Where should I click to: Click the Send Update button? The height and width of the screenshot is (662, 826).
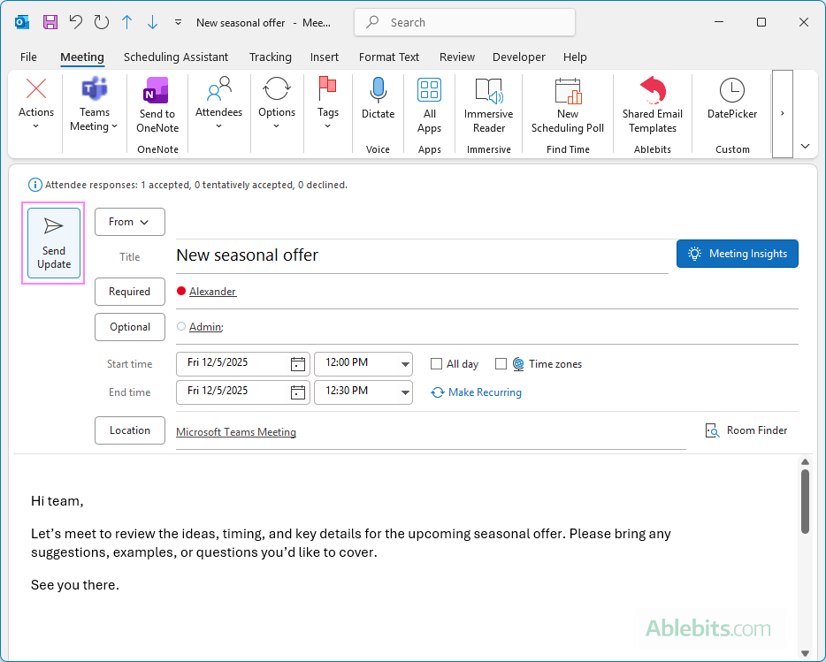click(53, 243)
